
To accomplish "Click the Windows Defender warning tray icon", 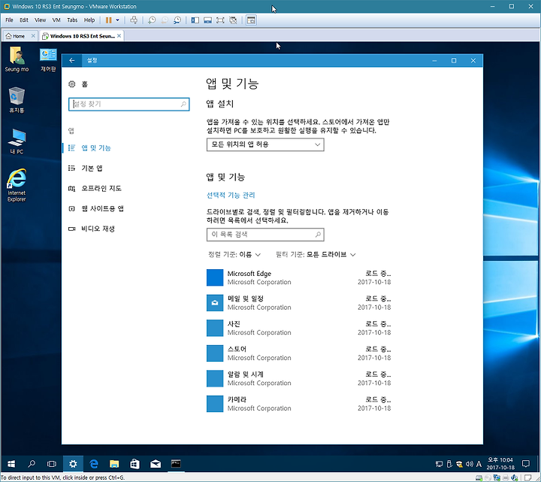I will [x=459, y=464].
